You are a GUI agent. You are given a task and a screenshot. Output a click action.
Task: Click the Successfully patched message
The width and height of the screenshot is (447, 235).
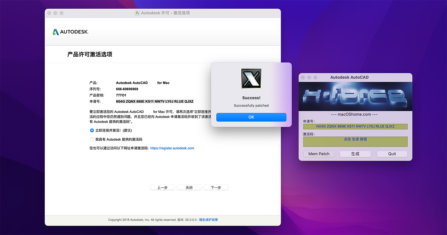[251, 106]
